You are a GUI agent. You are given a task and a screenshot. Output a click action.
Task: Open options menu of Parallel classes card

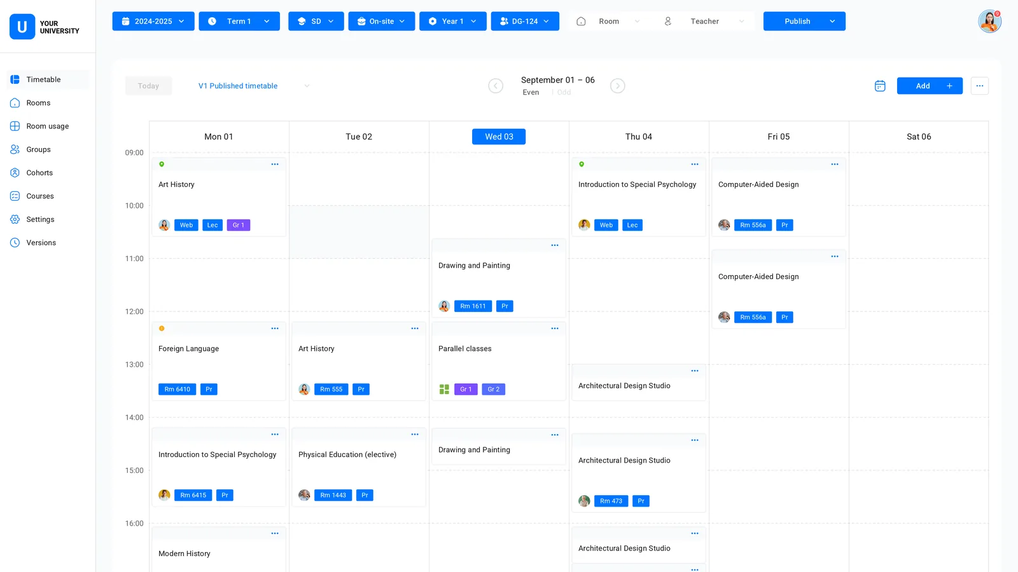click(555, 329)
